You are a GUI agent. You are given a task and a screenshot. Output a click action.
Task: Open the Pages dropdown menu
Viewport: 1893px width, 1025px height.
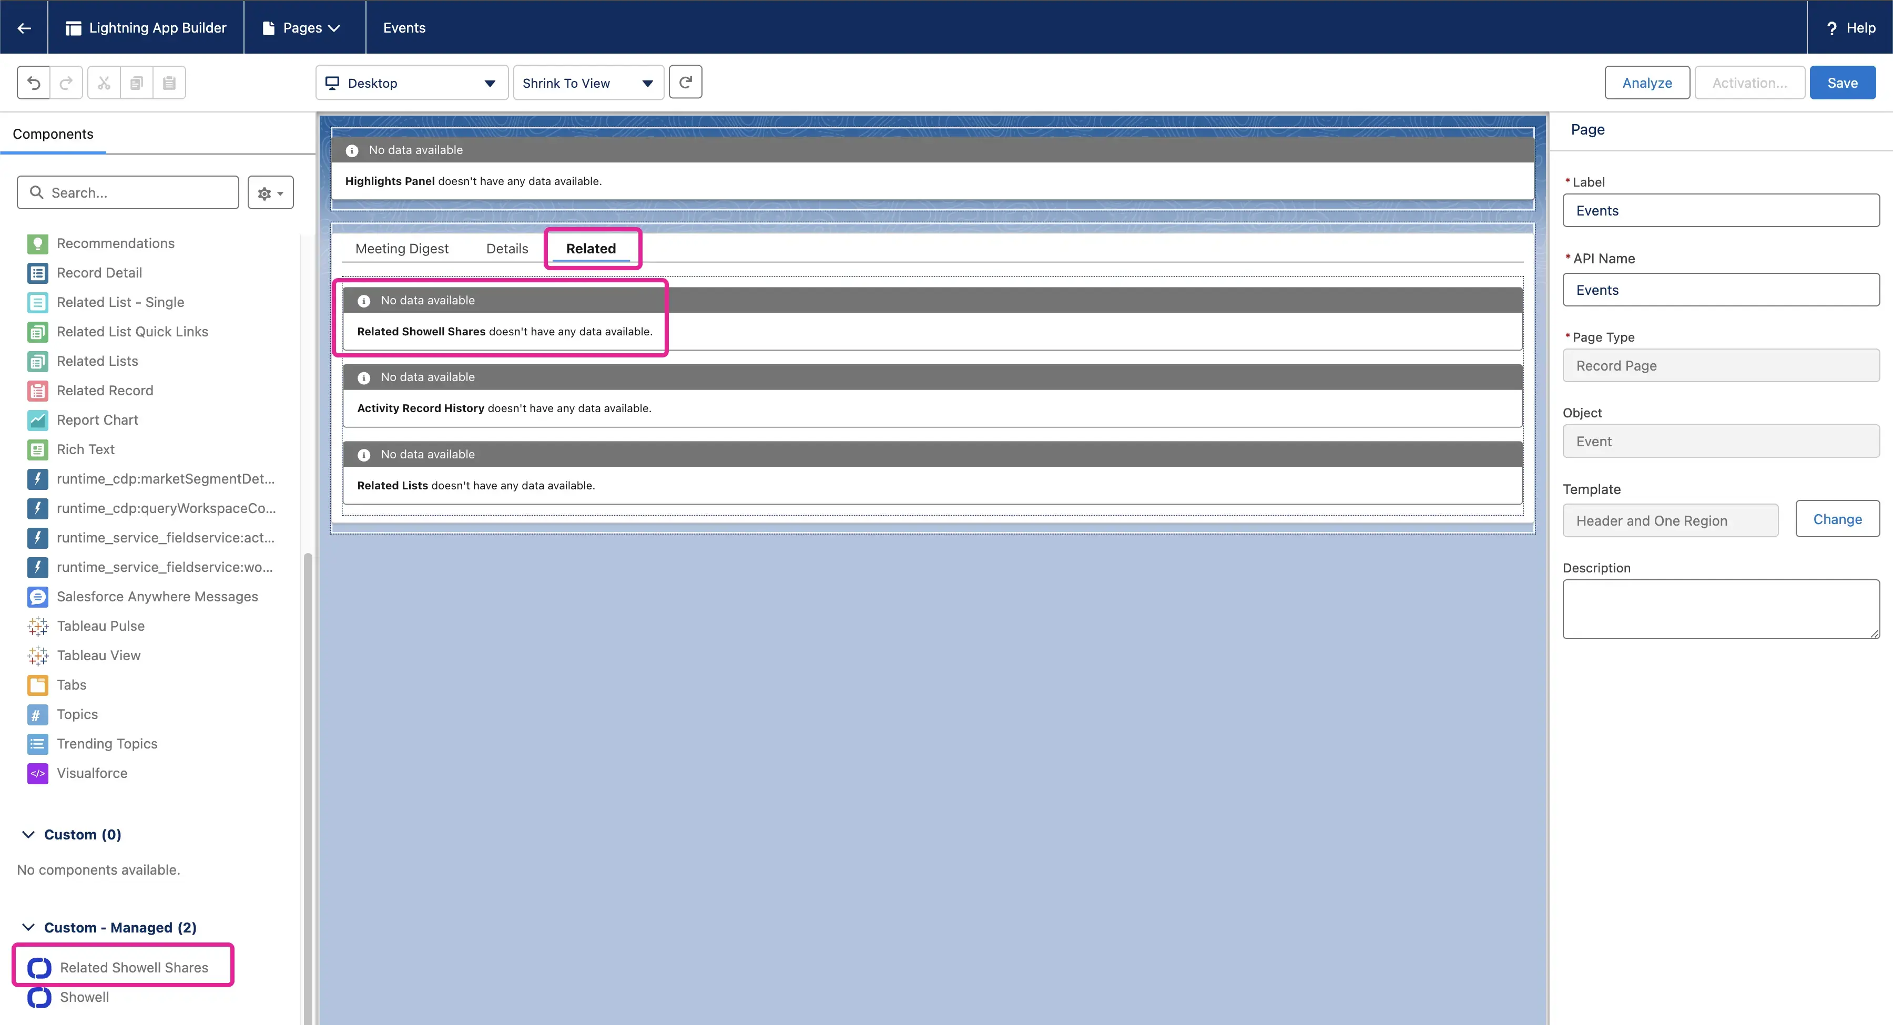(x=302, y=27)
